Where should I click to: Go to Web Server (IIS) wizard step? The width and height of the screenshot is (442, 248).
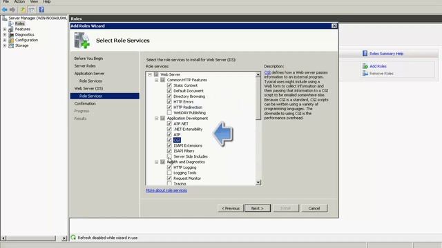pyautogui.click(x=88, y=88)
